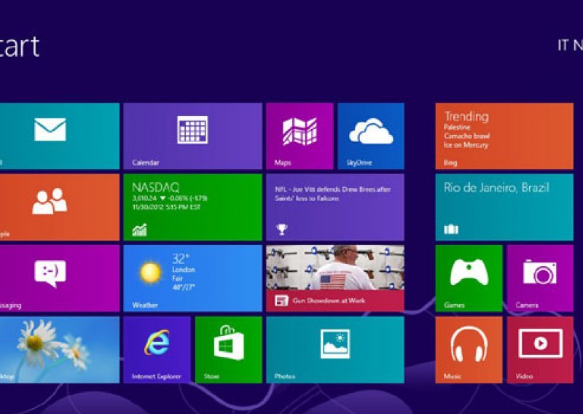Screen dimensions: 583x414
Task: Open the NASDAQ finance tile
Action: pos(192,207)
